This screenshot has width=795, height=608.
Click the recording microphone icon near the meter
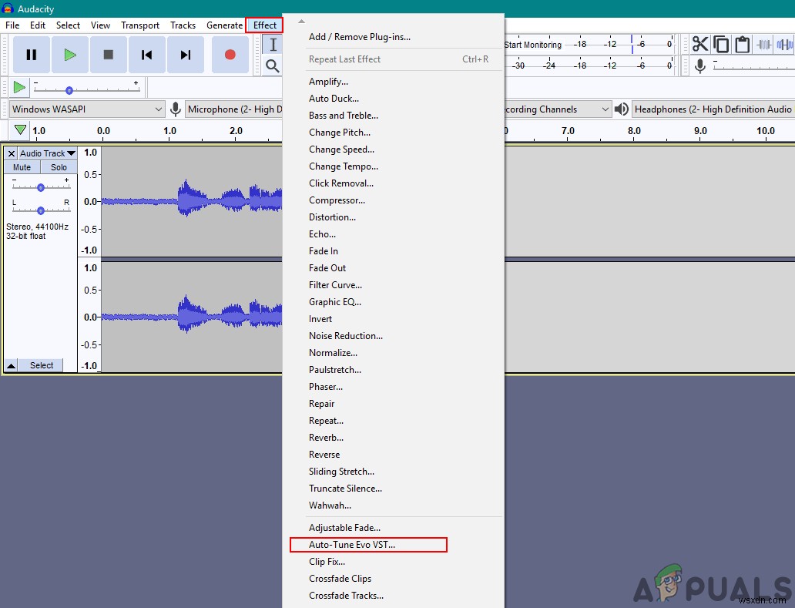coord(700,66)
